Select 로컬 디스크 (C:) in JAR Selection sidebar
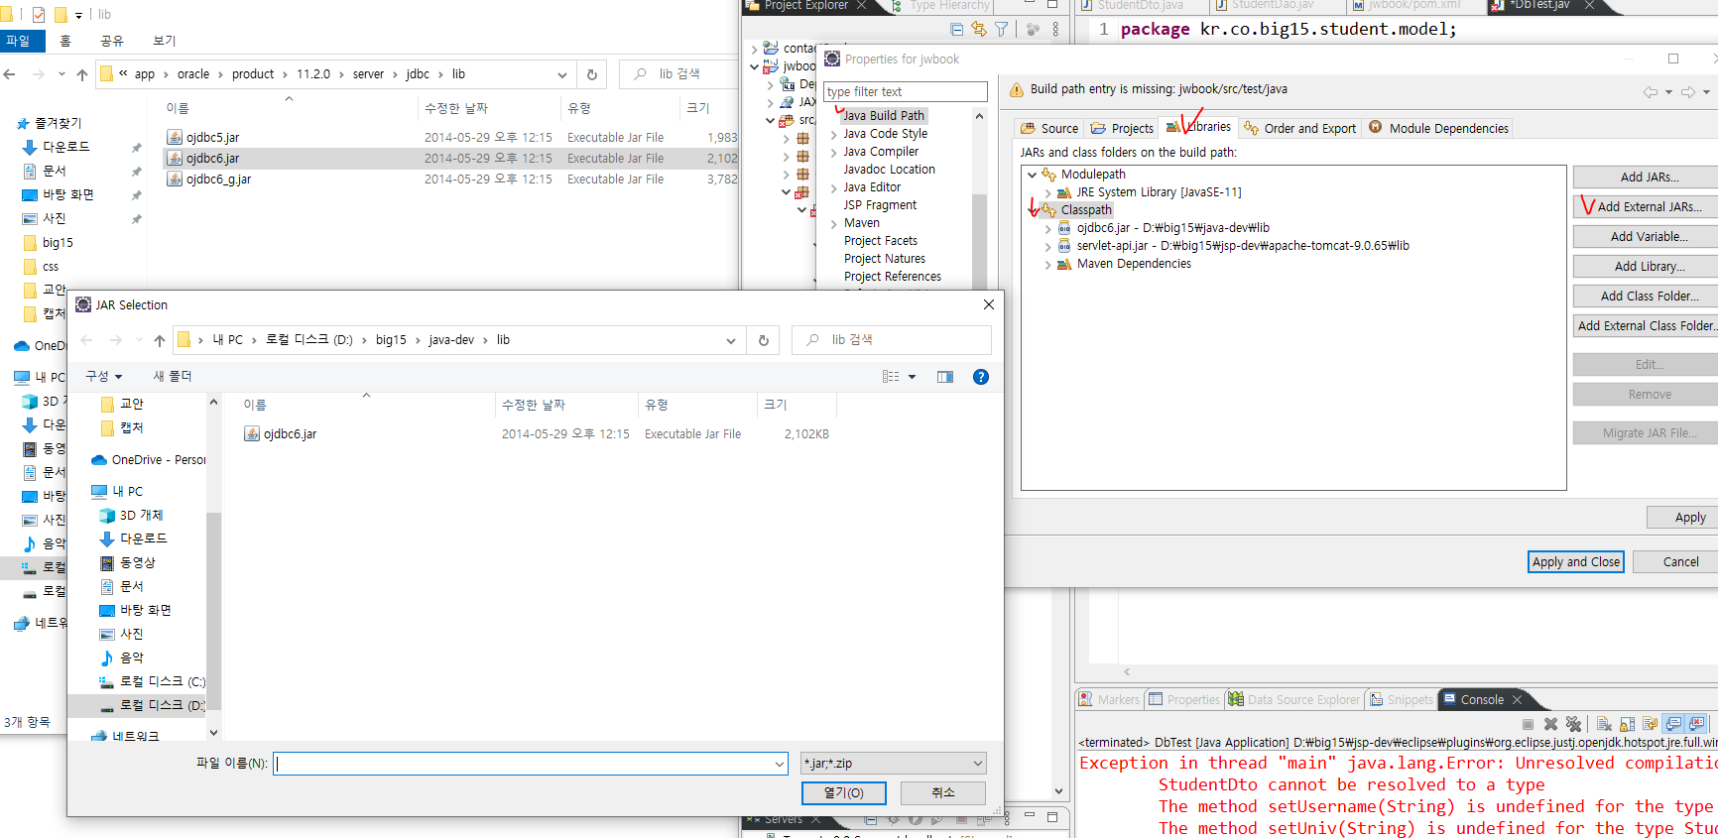 153,681
